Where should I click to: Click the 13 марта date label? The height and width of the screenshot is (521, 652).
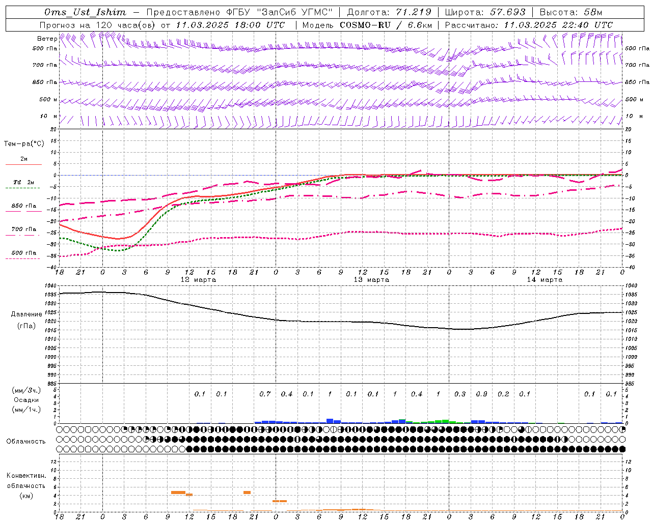click(371, 279)
